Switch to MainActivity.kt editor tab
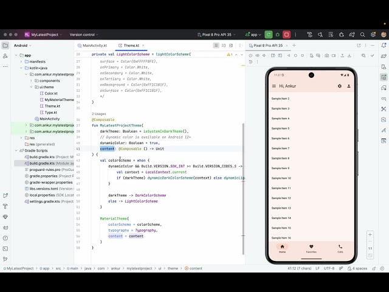The width and height of the screenshot is (389, 292). pos(92,46)
